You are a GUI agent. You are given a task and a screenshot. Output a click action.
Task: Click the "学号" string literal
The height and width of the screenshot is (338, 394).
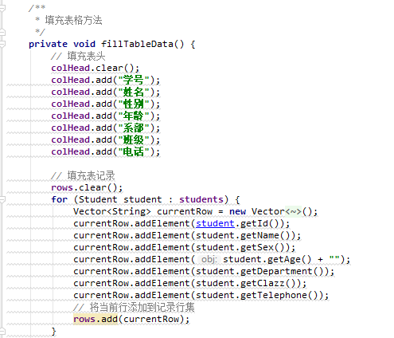tap(134, 80)
